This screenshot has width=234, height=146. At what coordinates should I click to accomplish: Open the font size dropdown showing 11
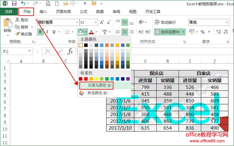[x=96, y=22]
